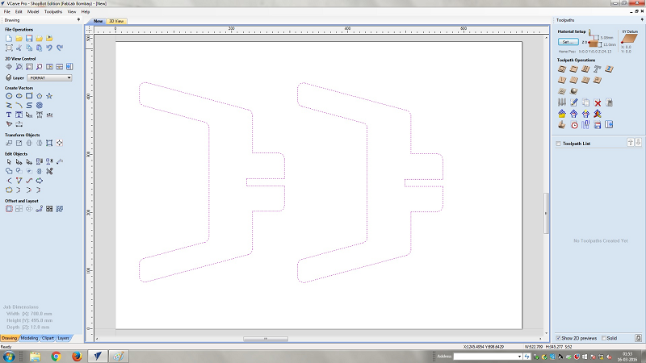Viewport: 646px width, 363px height.
Task: Click the Delete Toolpath red X icon
Action: (598, 102)
